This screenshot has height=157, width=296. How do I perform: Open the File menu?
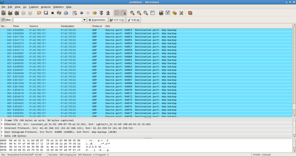(x=3, y=7)
